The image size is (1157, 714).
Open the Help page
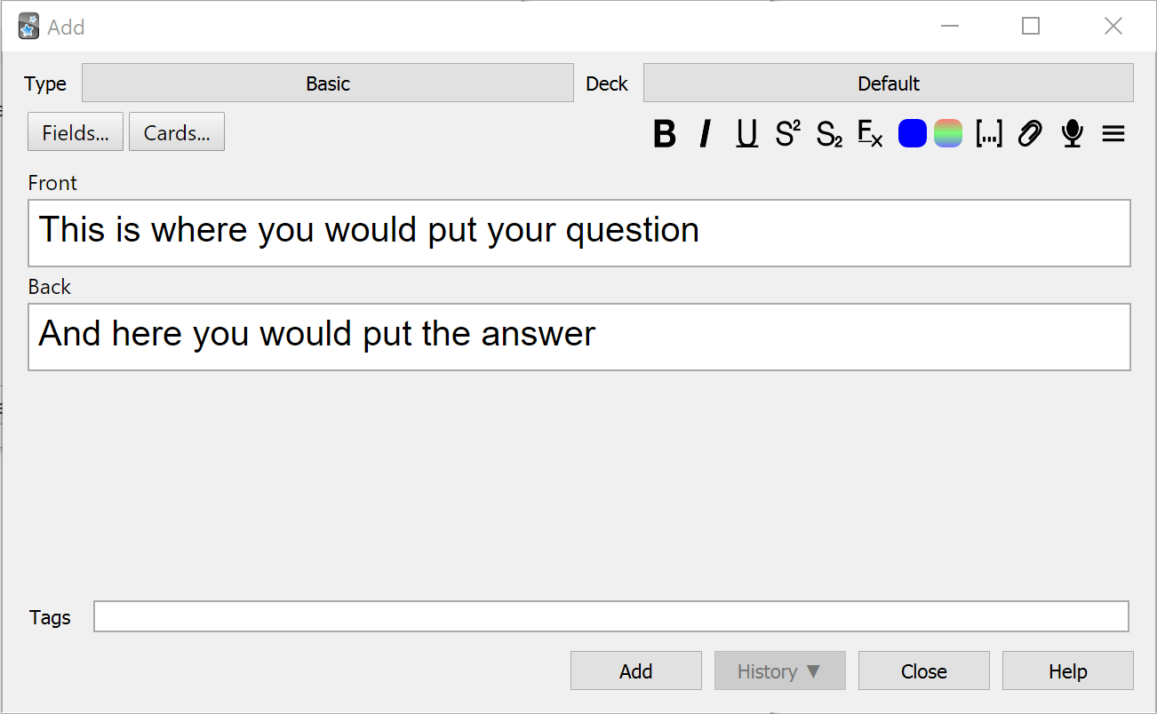click(1067, 670)
